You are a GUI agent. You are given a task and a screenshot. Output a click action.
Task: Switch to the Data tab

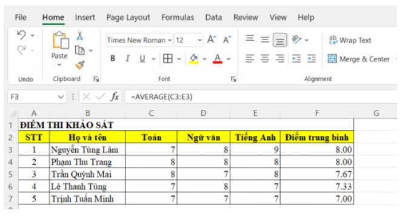213,18
